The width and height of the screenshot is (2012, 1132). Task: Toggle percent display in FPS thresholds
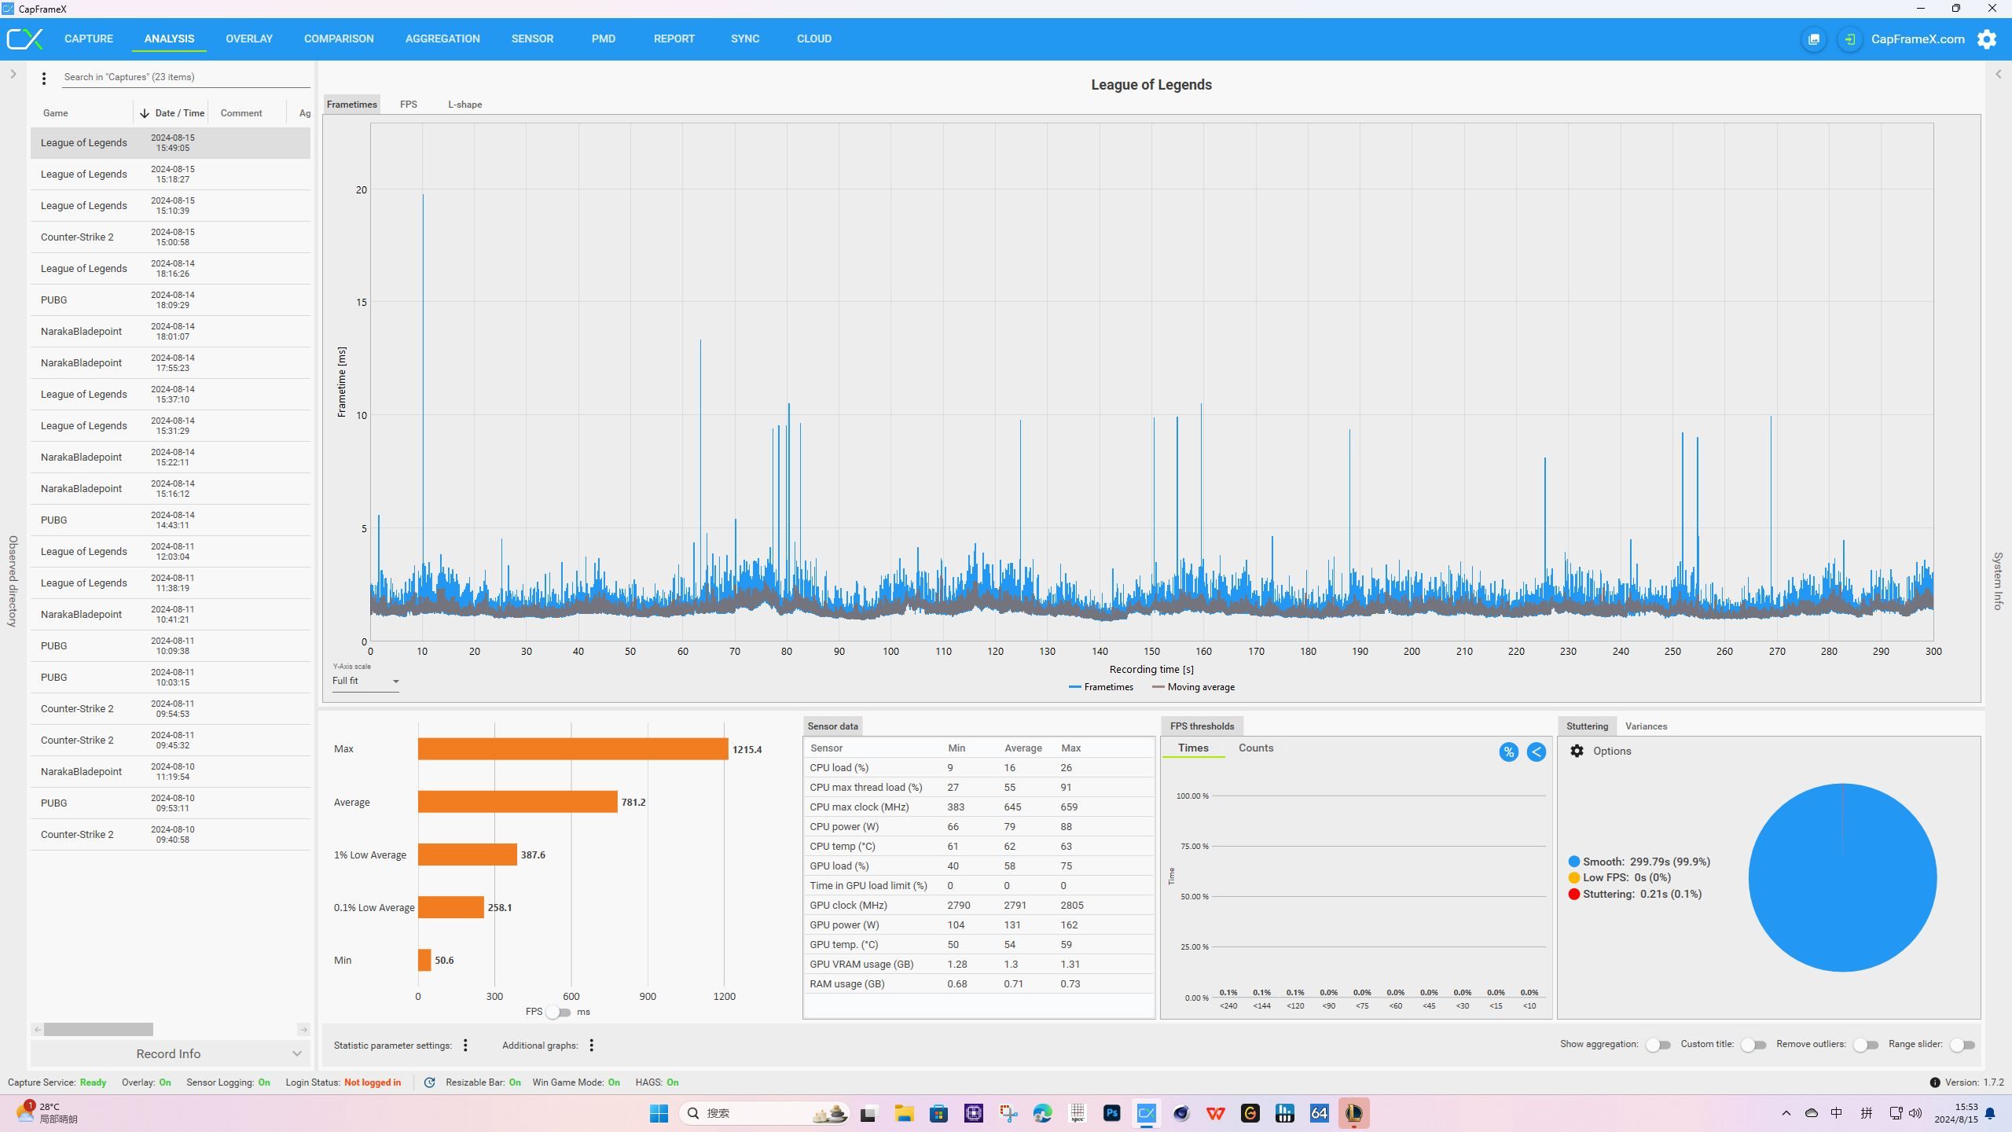(x=1508, y=752)
